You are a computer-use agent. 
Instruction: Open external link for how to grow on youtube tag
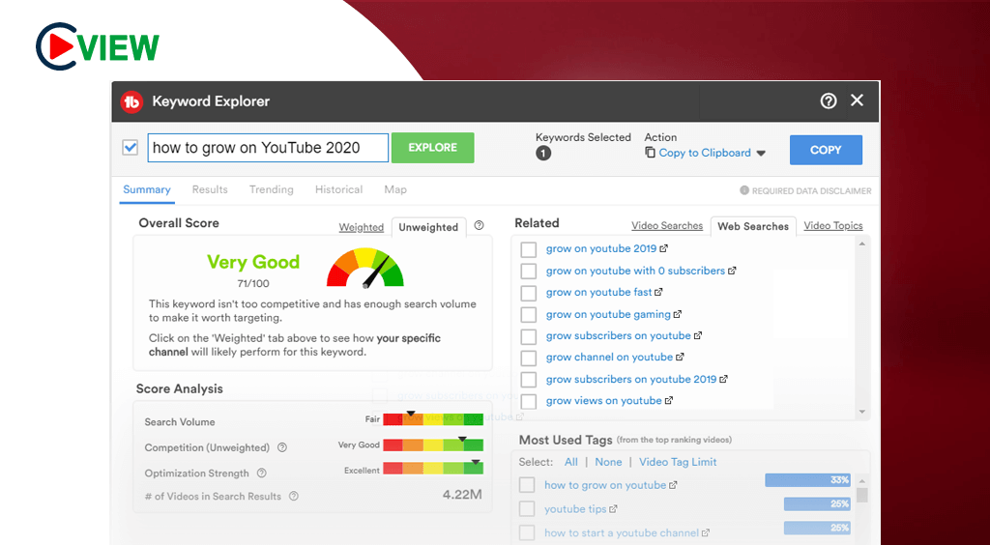673,485
